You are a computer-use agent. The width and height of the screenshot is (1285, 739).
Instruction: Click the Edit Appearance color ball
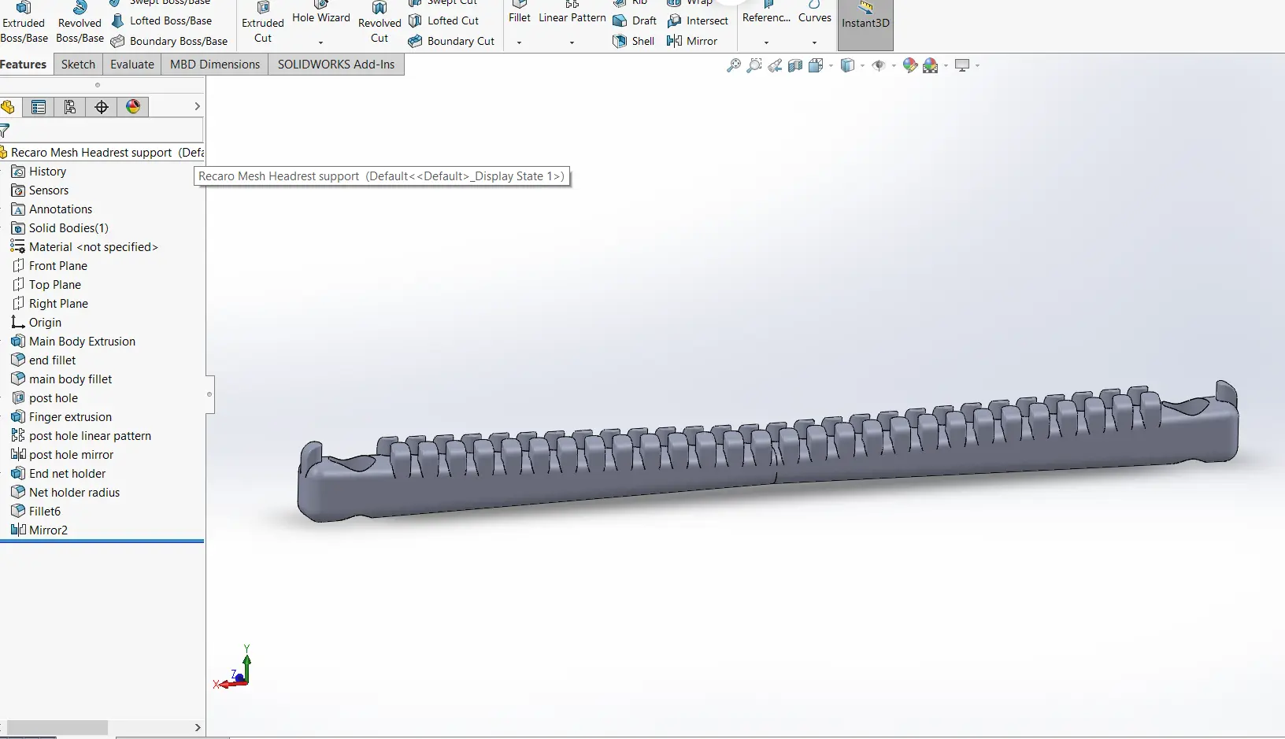click(x=910, y=65)
